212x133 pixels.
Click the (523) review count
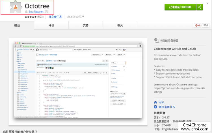(40, 17)
